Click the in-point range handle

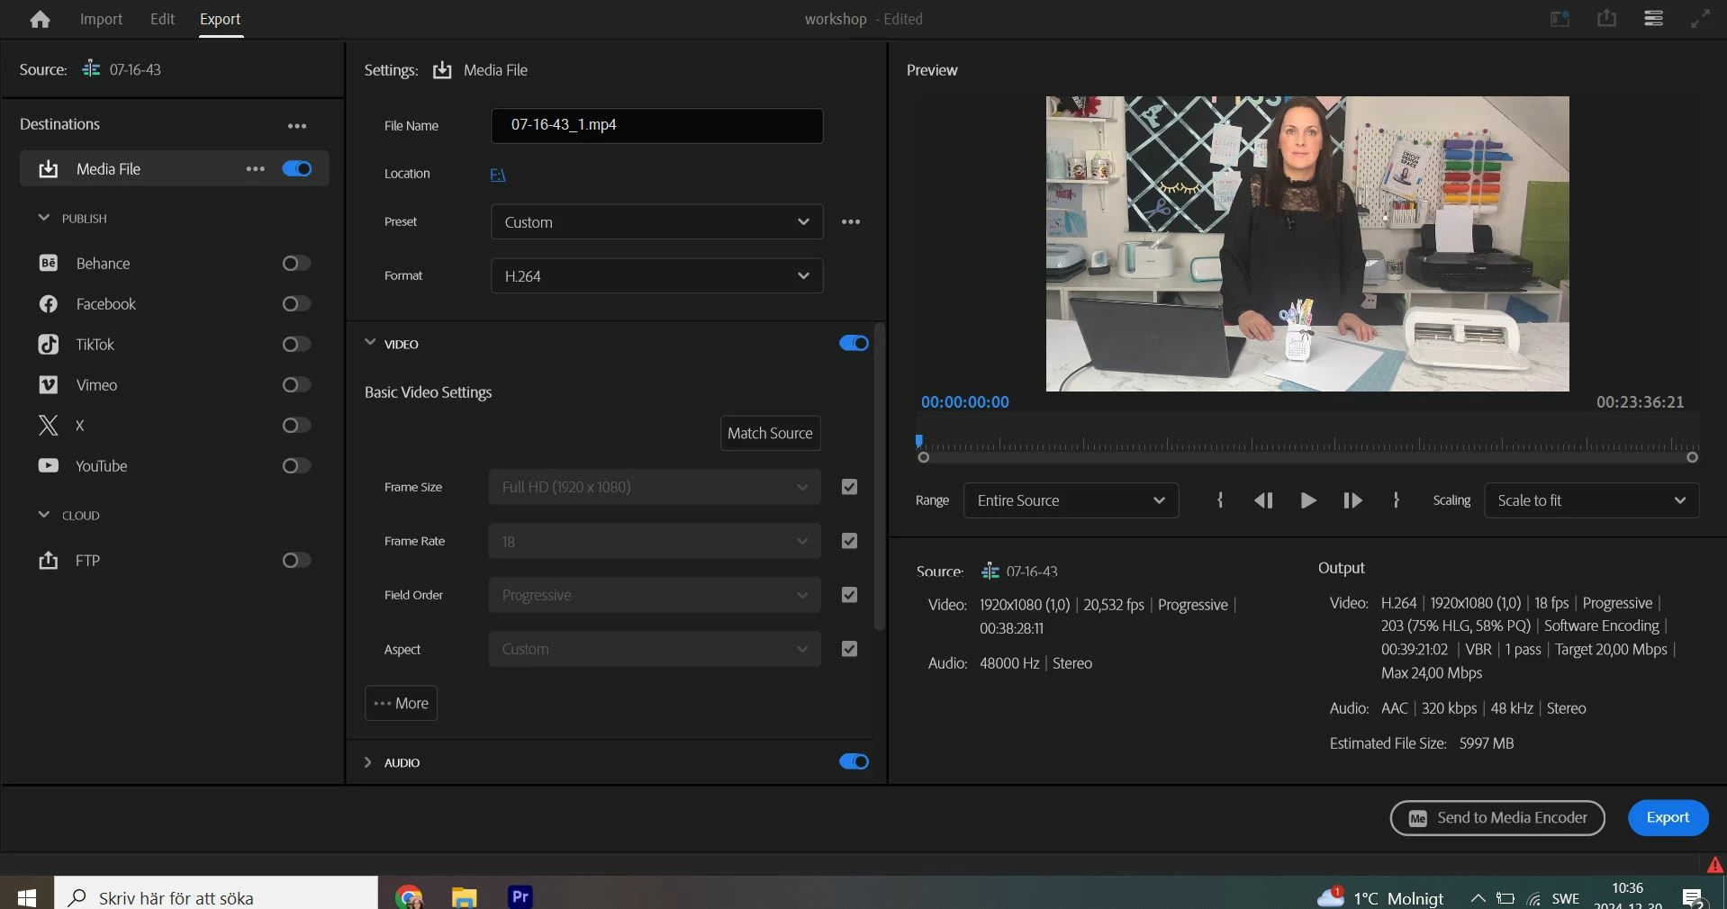point(923,458)
